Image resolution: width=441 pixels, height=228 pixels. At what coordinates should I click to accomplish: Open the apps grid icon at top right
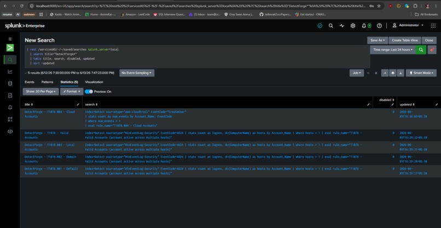(x=433, y=26)
